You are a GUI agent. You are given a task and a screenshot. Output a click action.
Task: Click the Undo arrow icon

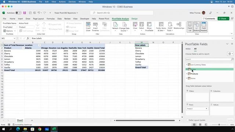[x=39, y=13]
